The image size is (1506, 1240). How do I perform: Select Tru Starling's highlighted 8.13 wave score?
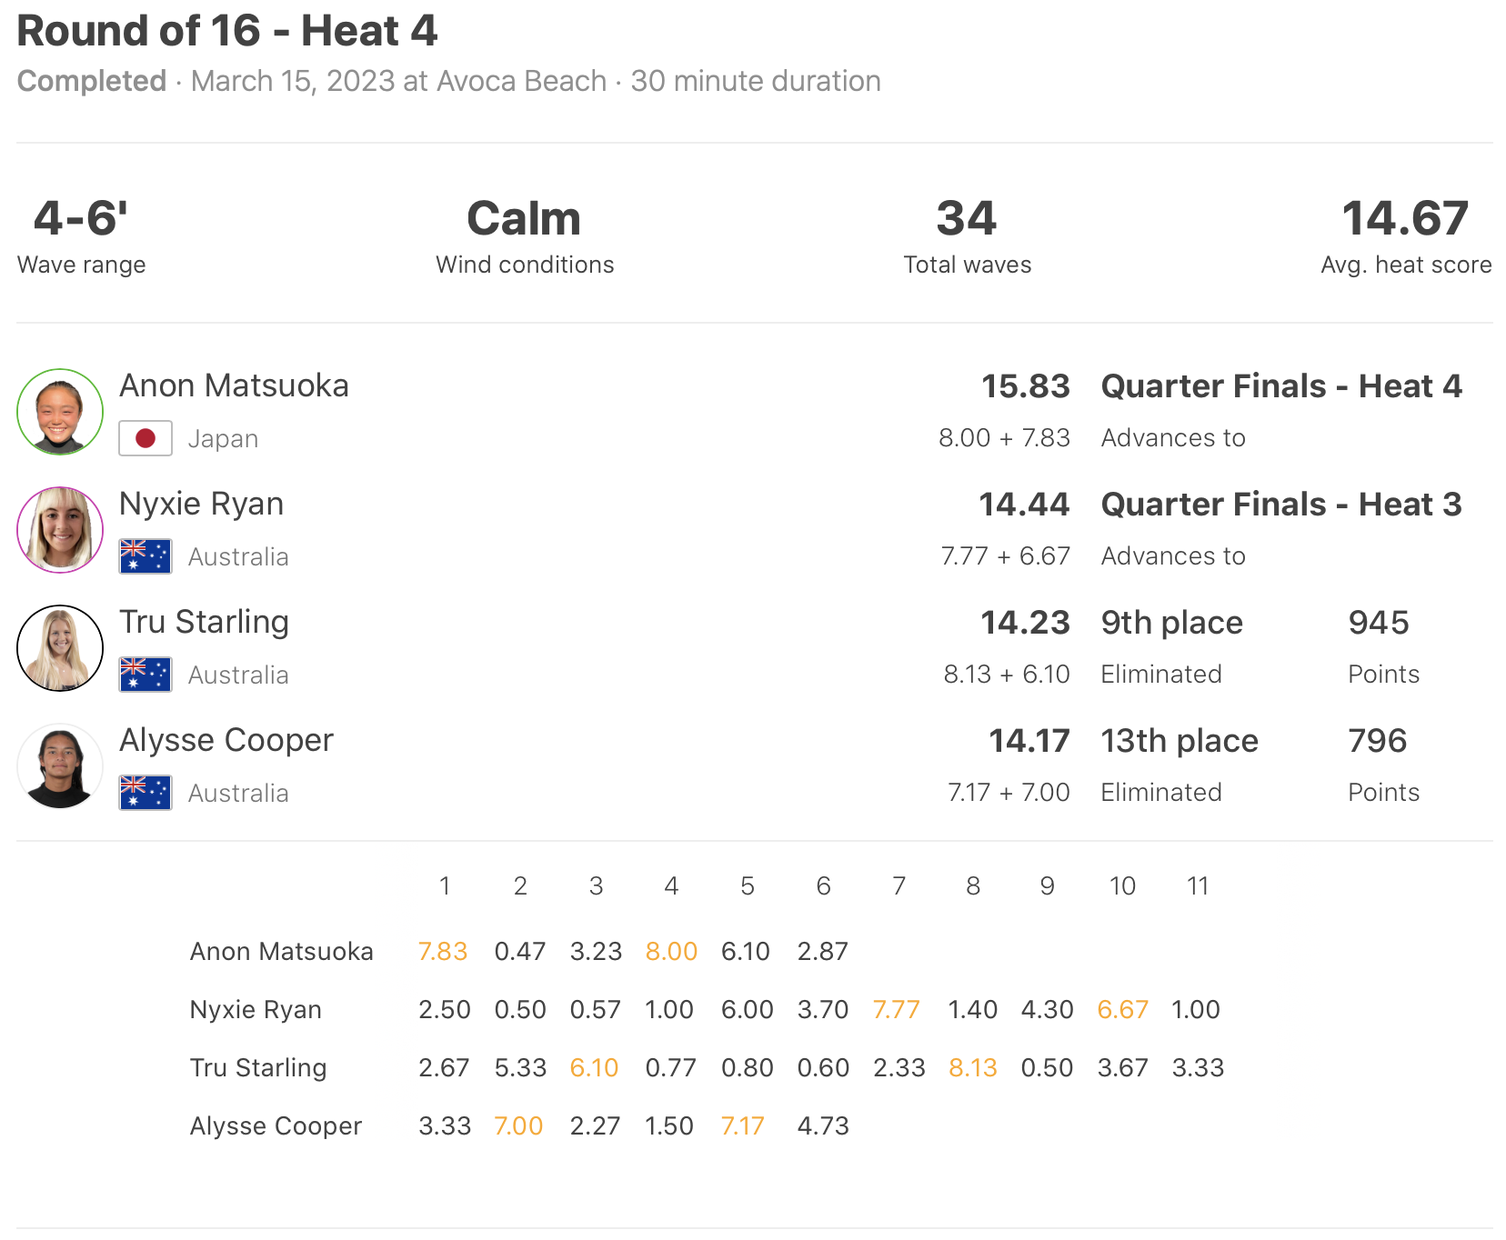click(972, 1067)
